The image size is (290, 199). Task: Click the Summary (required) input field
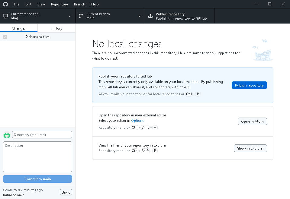tap(42, 135)
